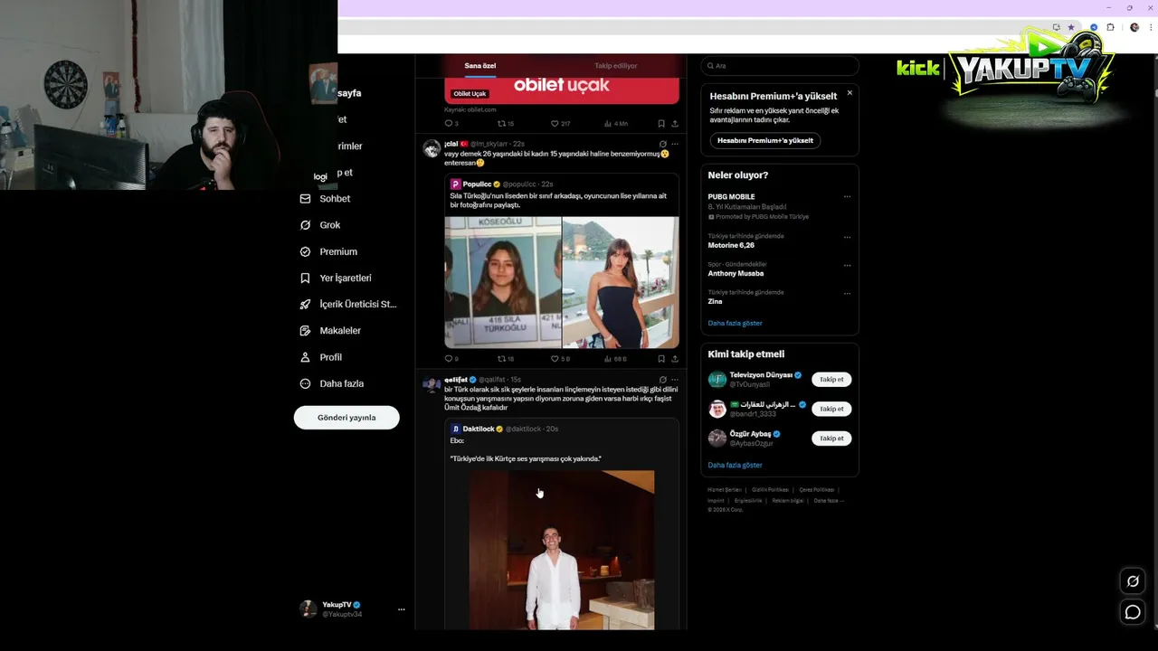The image size is (1158, 651).
Task: Follow Televizyon Dünyası with Takip et
Action: [831, 380]
